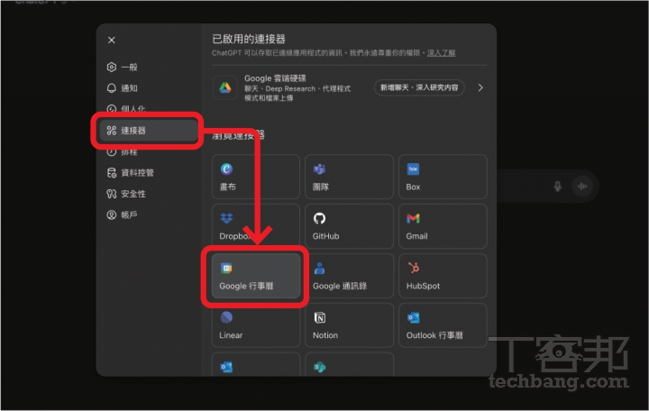Open the 資料控管 tab

(x=148, y=172)
